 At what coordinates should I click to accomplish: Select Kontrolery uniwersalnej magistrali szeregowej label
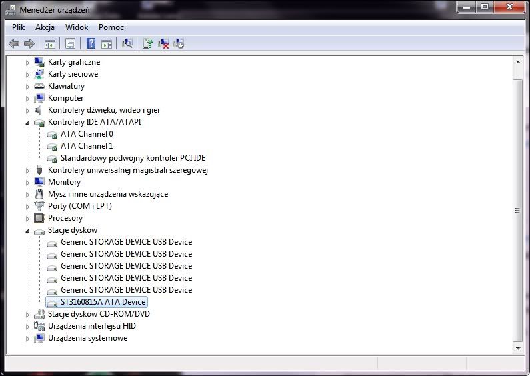pos(128,170)
